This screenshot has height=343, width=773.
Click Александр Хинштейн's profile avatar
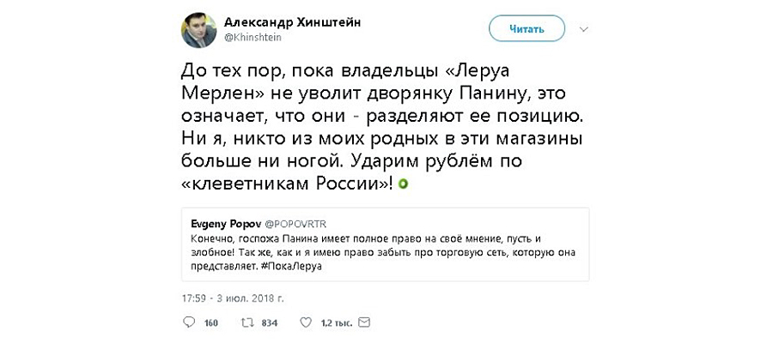coord(198,29)
